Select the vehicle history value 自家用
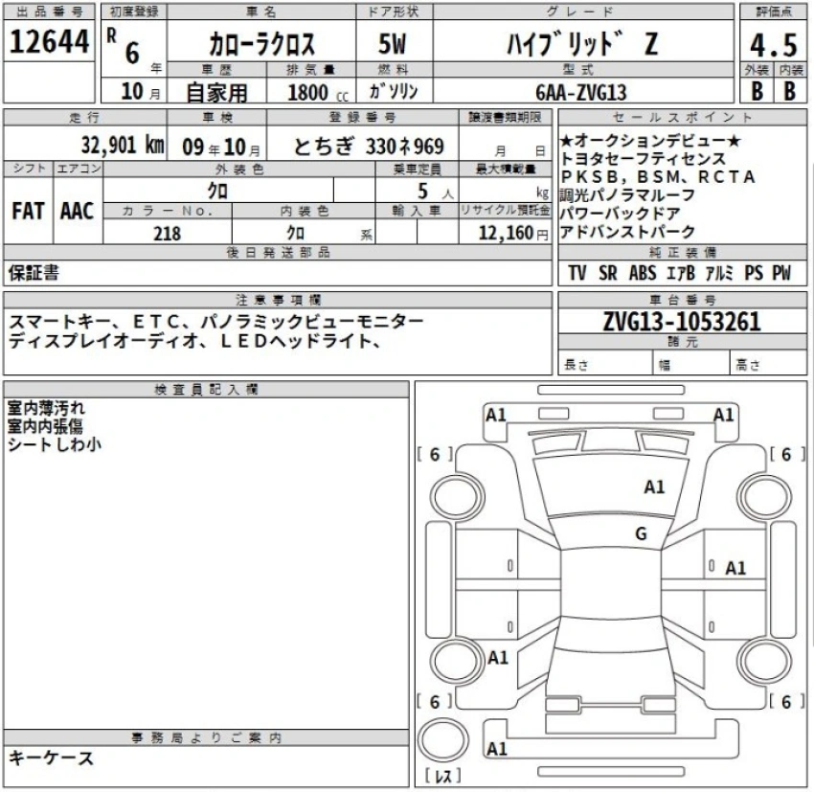The image size is (814, 792). click(x=216, y=92)
